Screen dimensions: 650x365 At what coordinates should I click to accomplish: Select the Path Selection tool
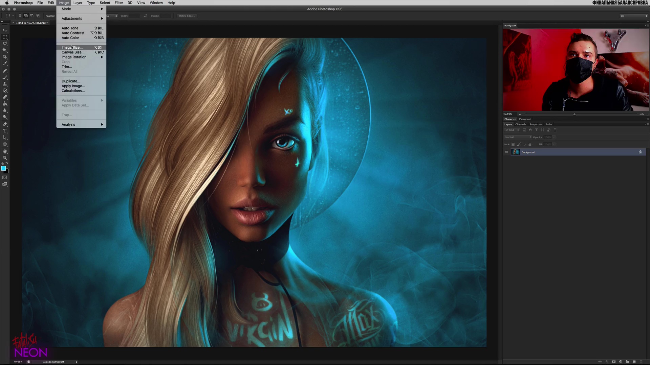coord(5,138)
